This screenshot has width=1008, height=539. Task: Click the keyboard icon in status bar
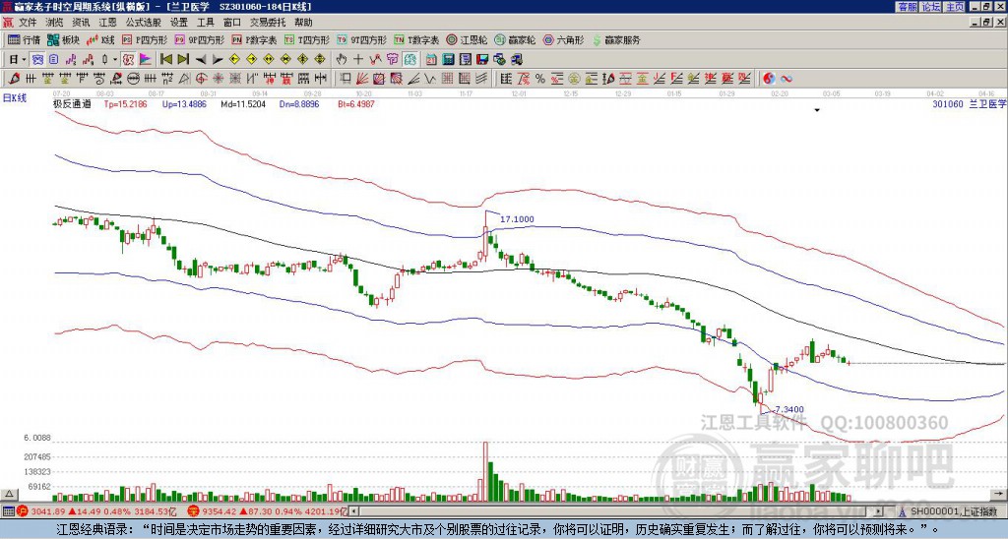[8, 511]
